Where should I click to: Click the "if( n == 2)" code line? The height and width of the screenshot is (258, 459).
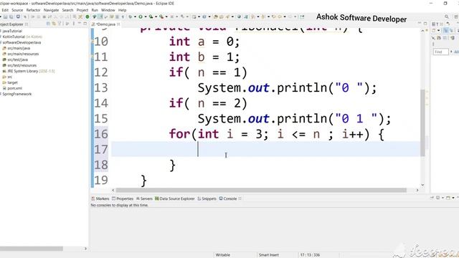[x=208, y=103]
